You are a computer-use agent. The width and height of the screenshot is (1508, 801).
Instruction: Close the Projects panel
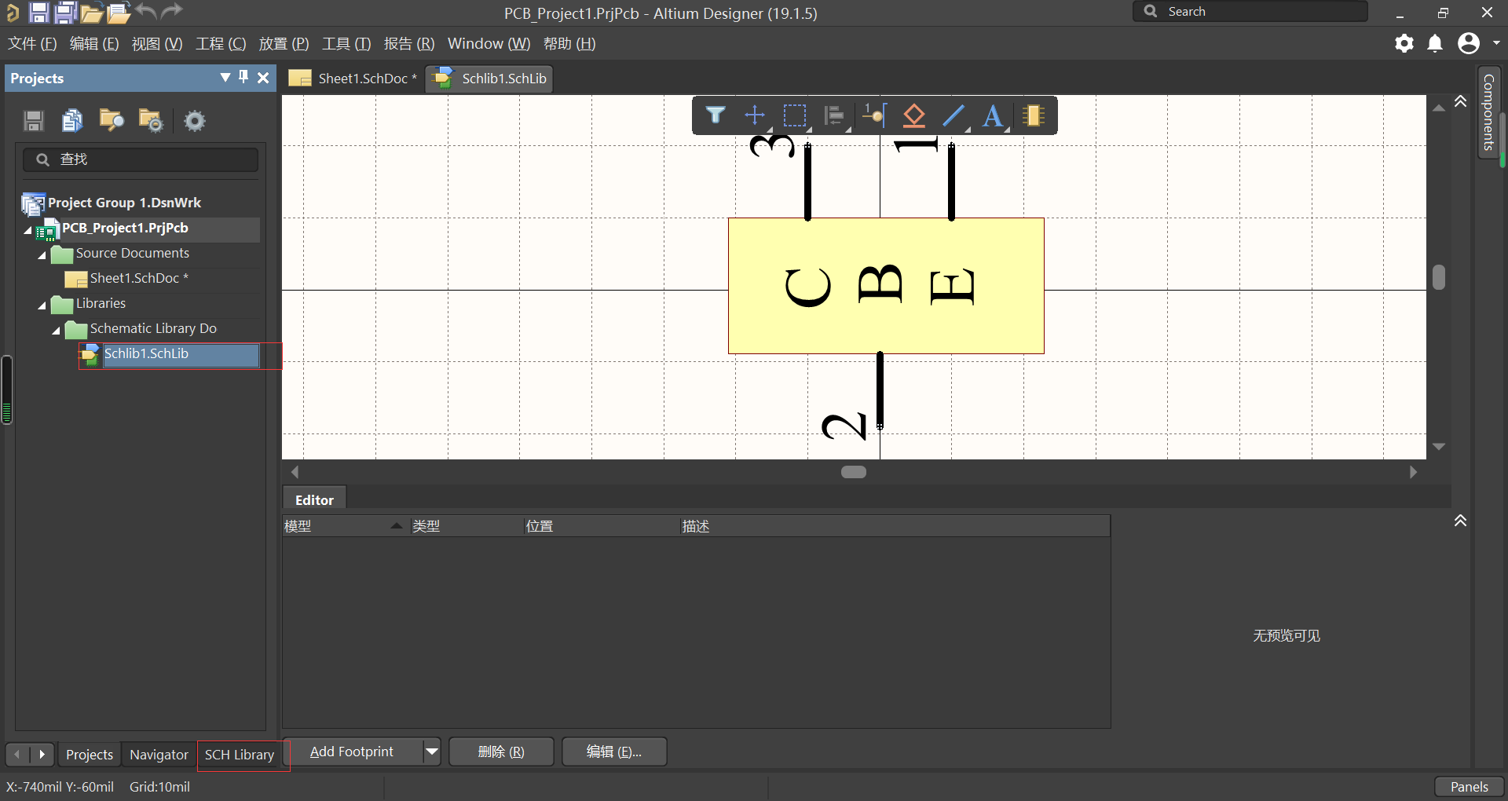pyautogui.click(x=263, y=78)
